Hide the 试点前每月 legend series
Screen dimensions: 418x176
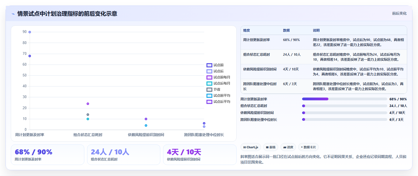tap(218, 77)
